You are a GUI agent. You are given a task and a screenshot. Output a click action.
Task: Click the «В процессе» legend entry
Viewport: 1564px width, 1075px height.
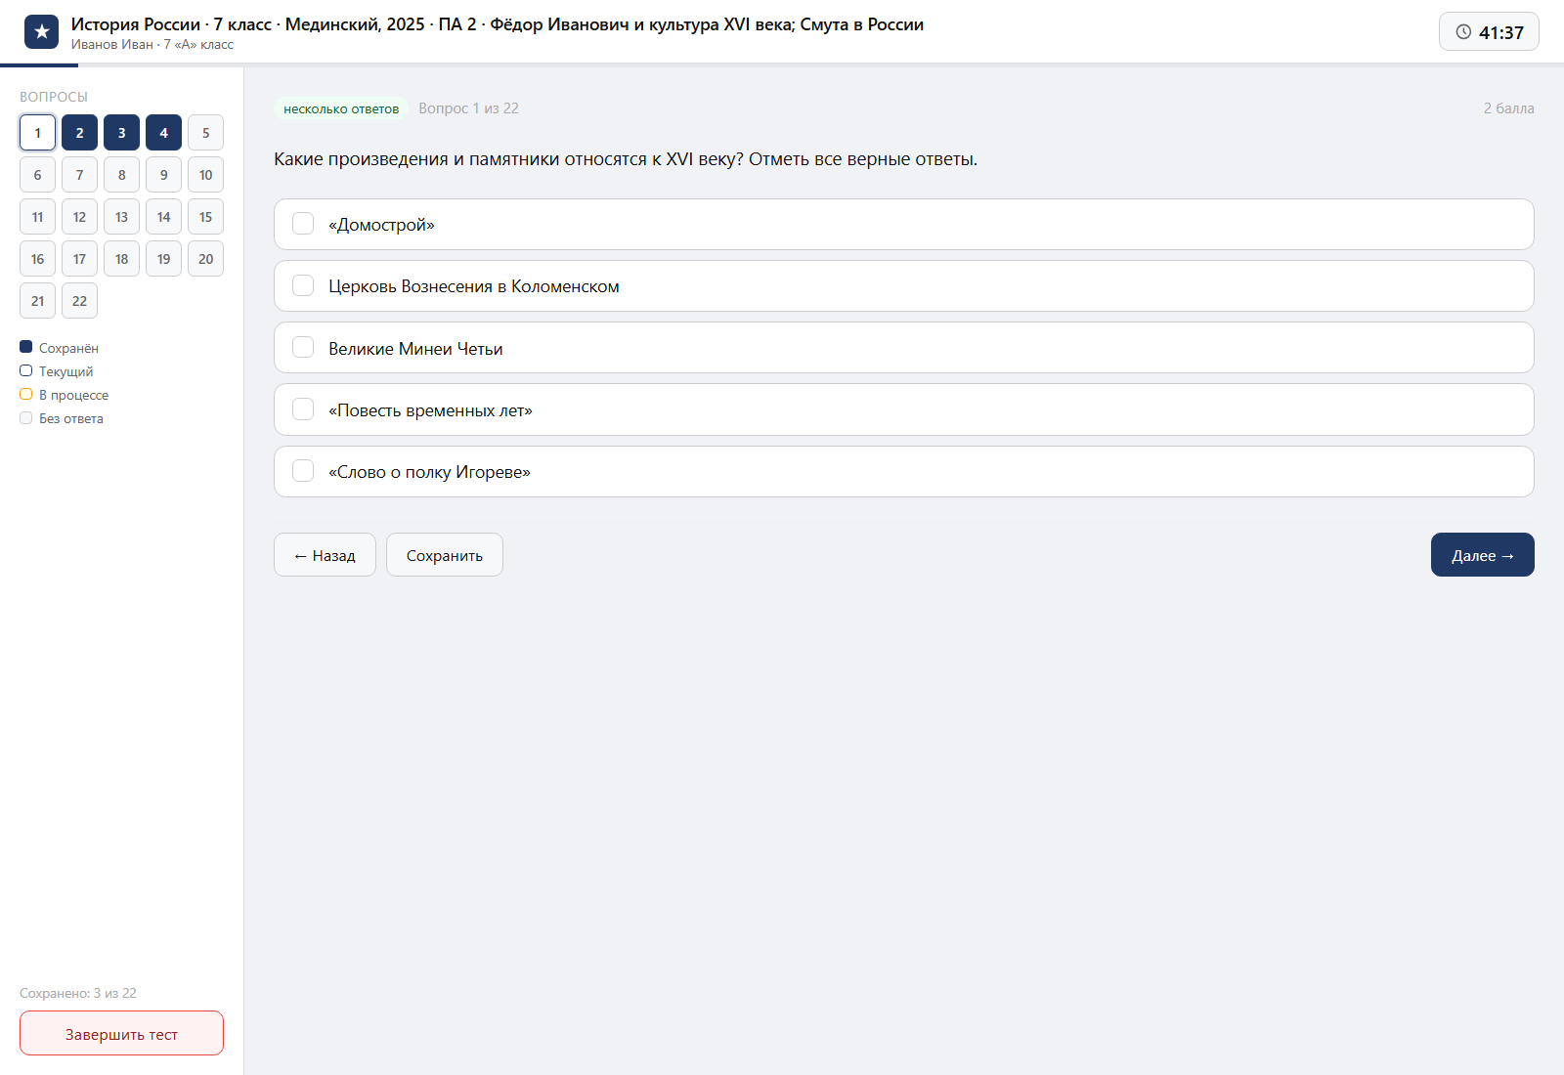tap(65, 395)
